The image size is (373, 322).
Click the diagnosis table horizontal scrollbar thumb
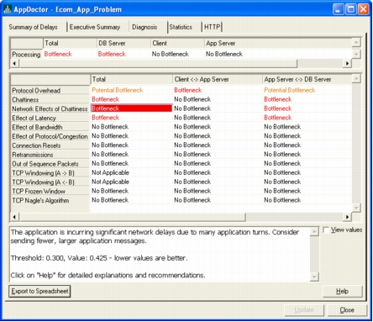(x=132, y=217)
